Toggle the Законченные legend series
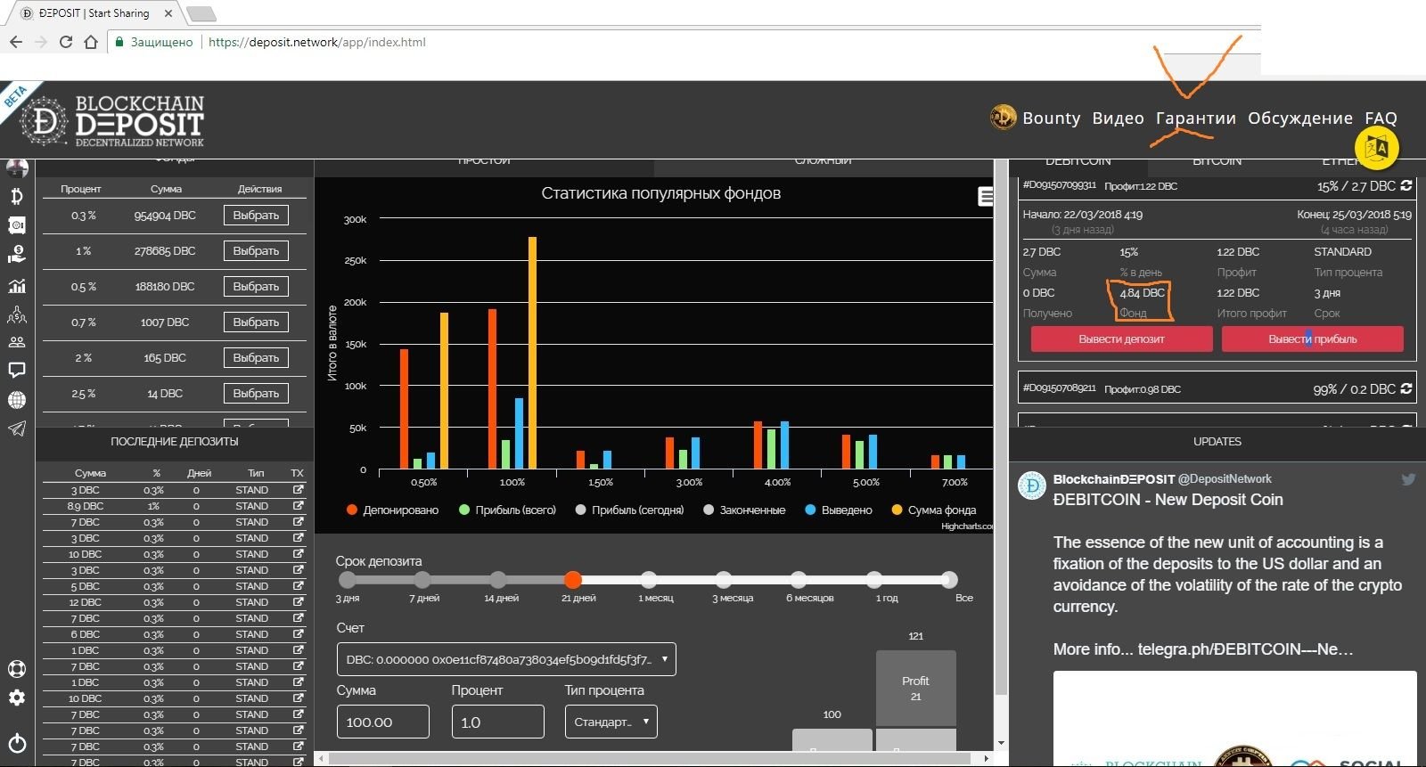This screenshot has height=767, width=1426. [744, 510]
